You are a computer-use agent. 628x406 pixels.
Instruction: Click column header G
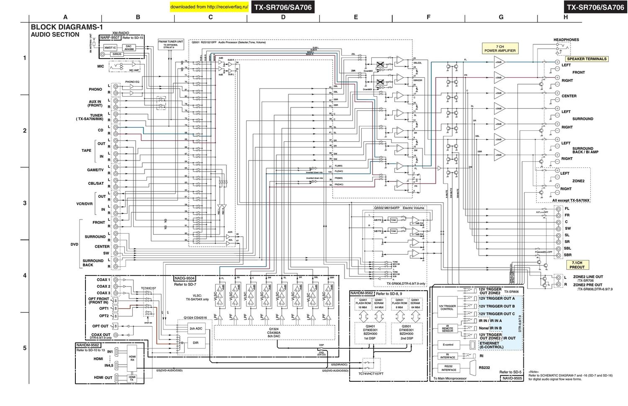click(x=501, y=17)
